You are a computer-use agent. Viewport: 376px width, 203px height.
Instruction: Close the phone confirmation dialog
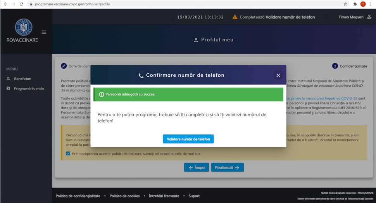tap(278, 76)
